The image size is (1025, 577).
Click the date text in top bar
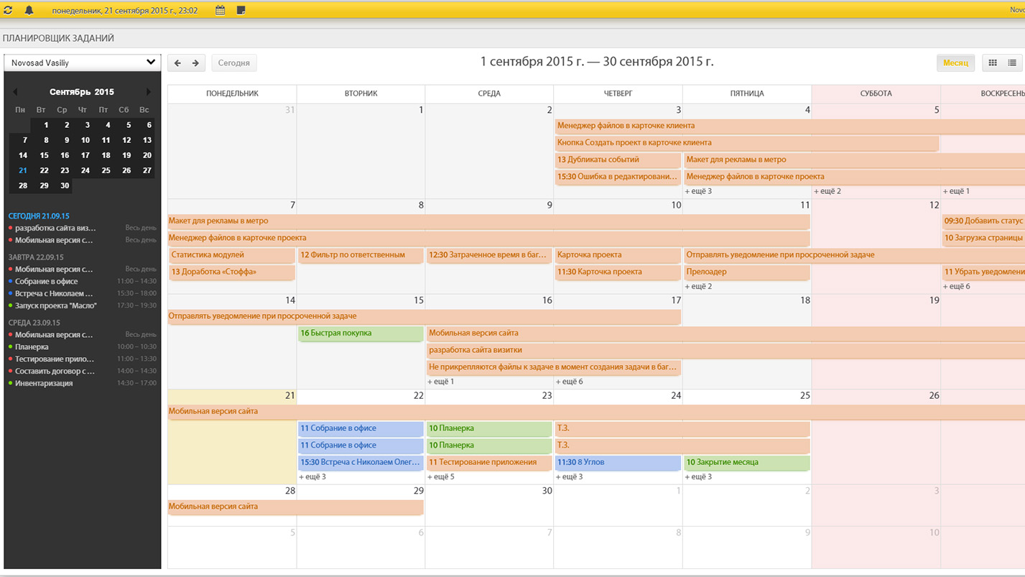(125, 11)
